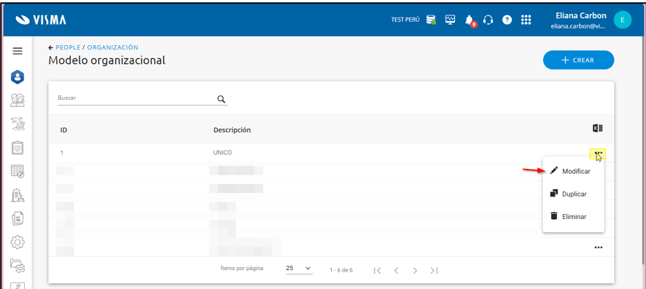Click the database icon next to TEST PERÚ
Image resolution: width=646 pixels, height=289 pixels.
click(x=431, y=20)
